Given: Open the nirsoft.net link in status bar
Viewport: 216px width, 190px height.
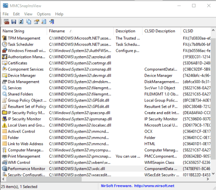Looking at the screenshot, I should [154, 186].
